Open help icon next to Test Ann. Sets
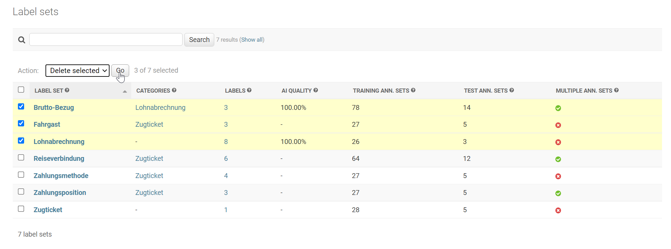The image size is (671, 249). pos(512,90)
